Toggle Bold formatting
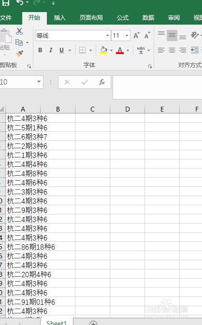This screenshot has height=325, width=202. (x=40, y=50)
